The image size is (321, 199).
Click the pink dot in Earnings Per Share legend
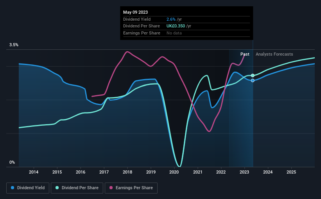[111, 188]
